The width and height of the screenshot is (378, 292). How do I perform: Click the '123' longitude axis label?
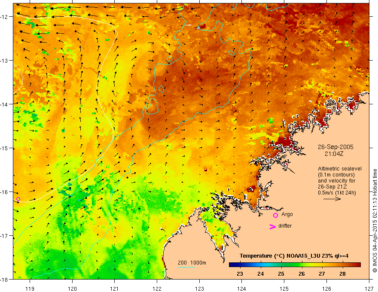pos(199,289)
